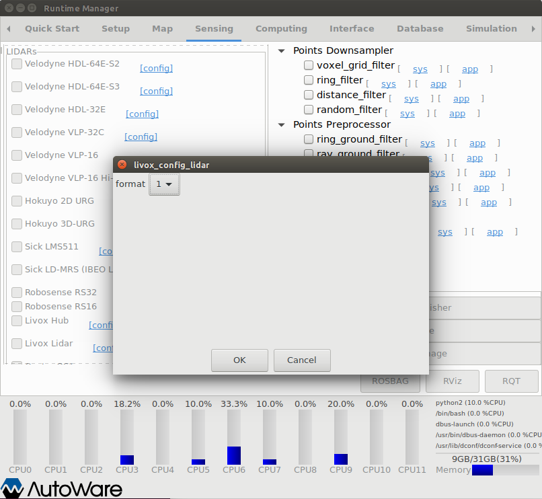This screenshot has height=499, width=542.
Task: Check the Velodyne VLP-16 option
Action: point(17,155)
